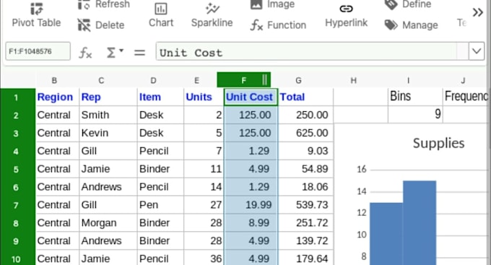Click the Manage names icon

(391, 25)
